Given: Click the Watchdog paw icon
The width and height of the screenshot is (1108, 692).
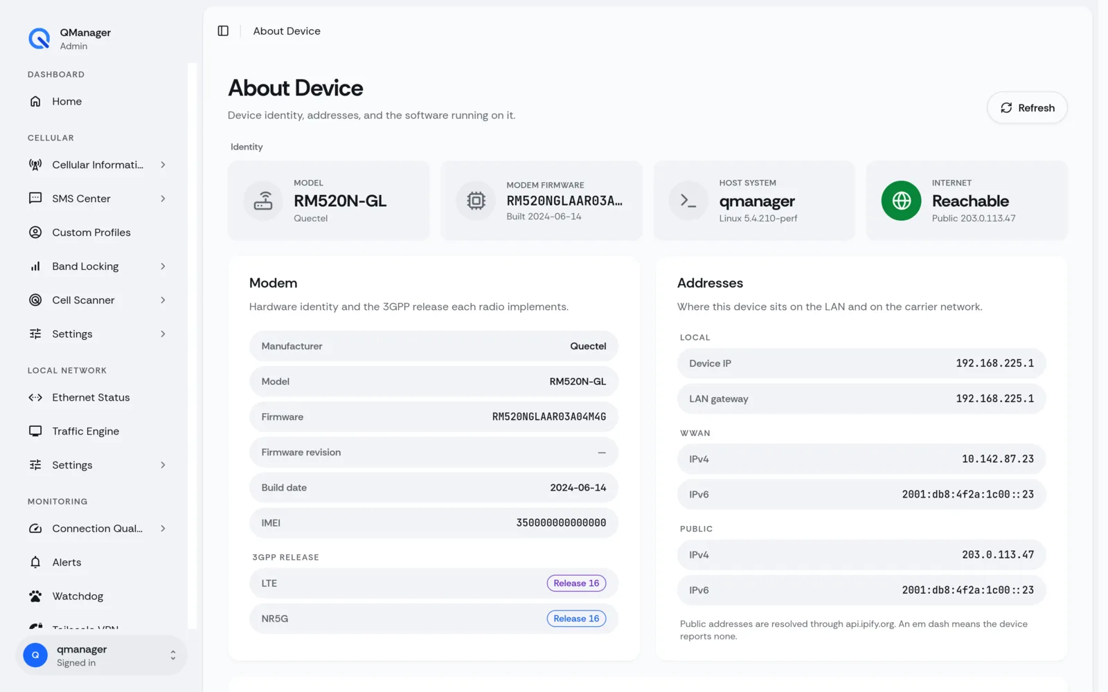Looking at the screenshot, I should 35,597.
